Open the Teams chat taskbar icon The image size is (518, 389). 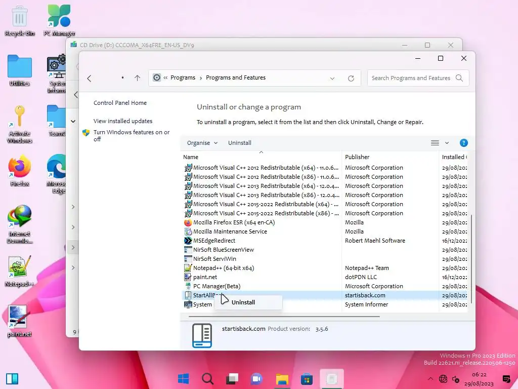point(256,378)
